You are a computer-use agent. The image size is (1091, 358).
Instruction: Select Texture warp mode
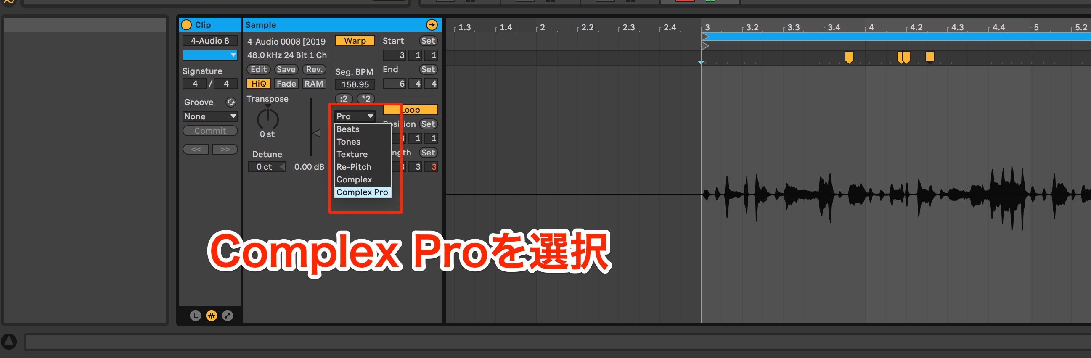tap(363, 155)
